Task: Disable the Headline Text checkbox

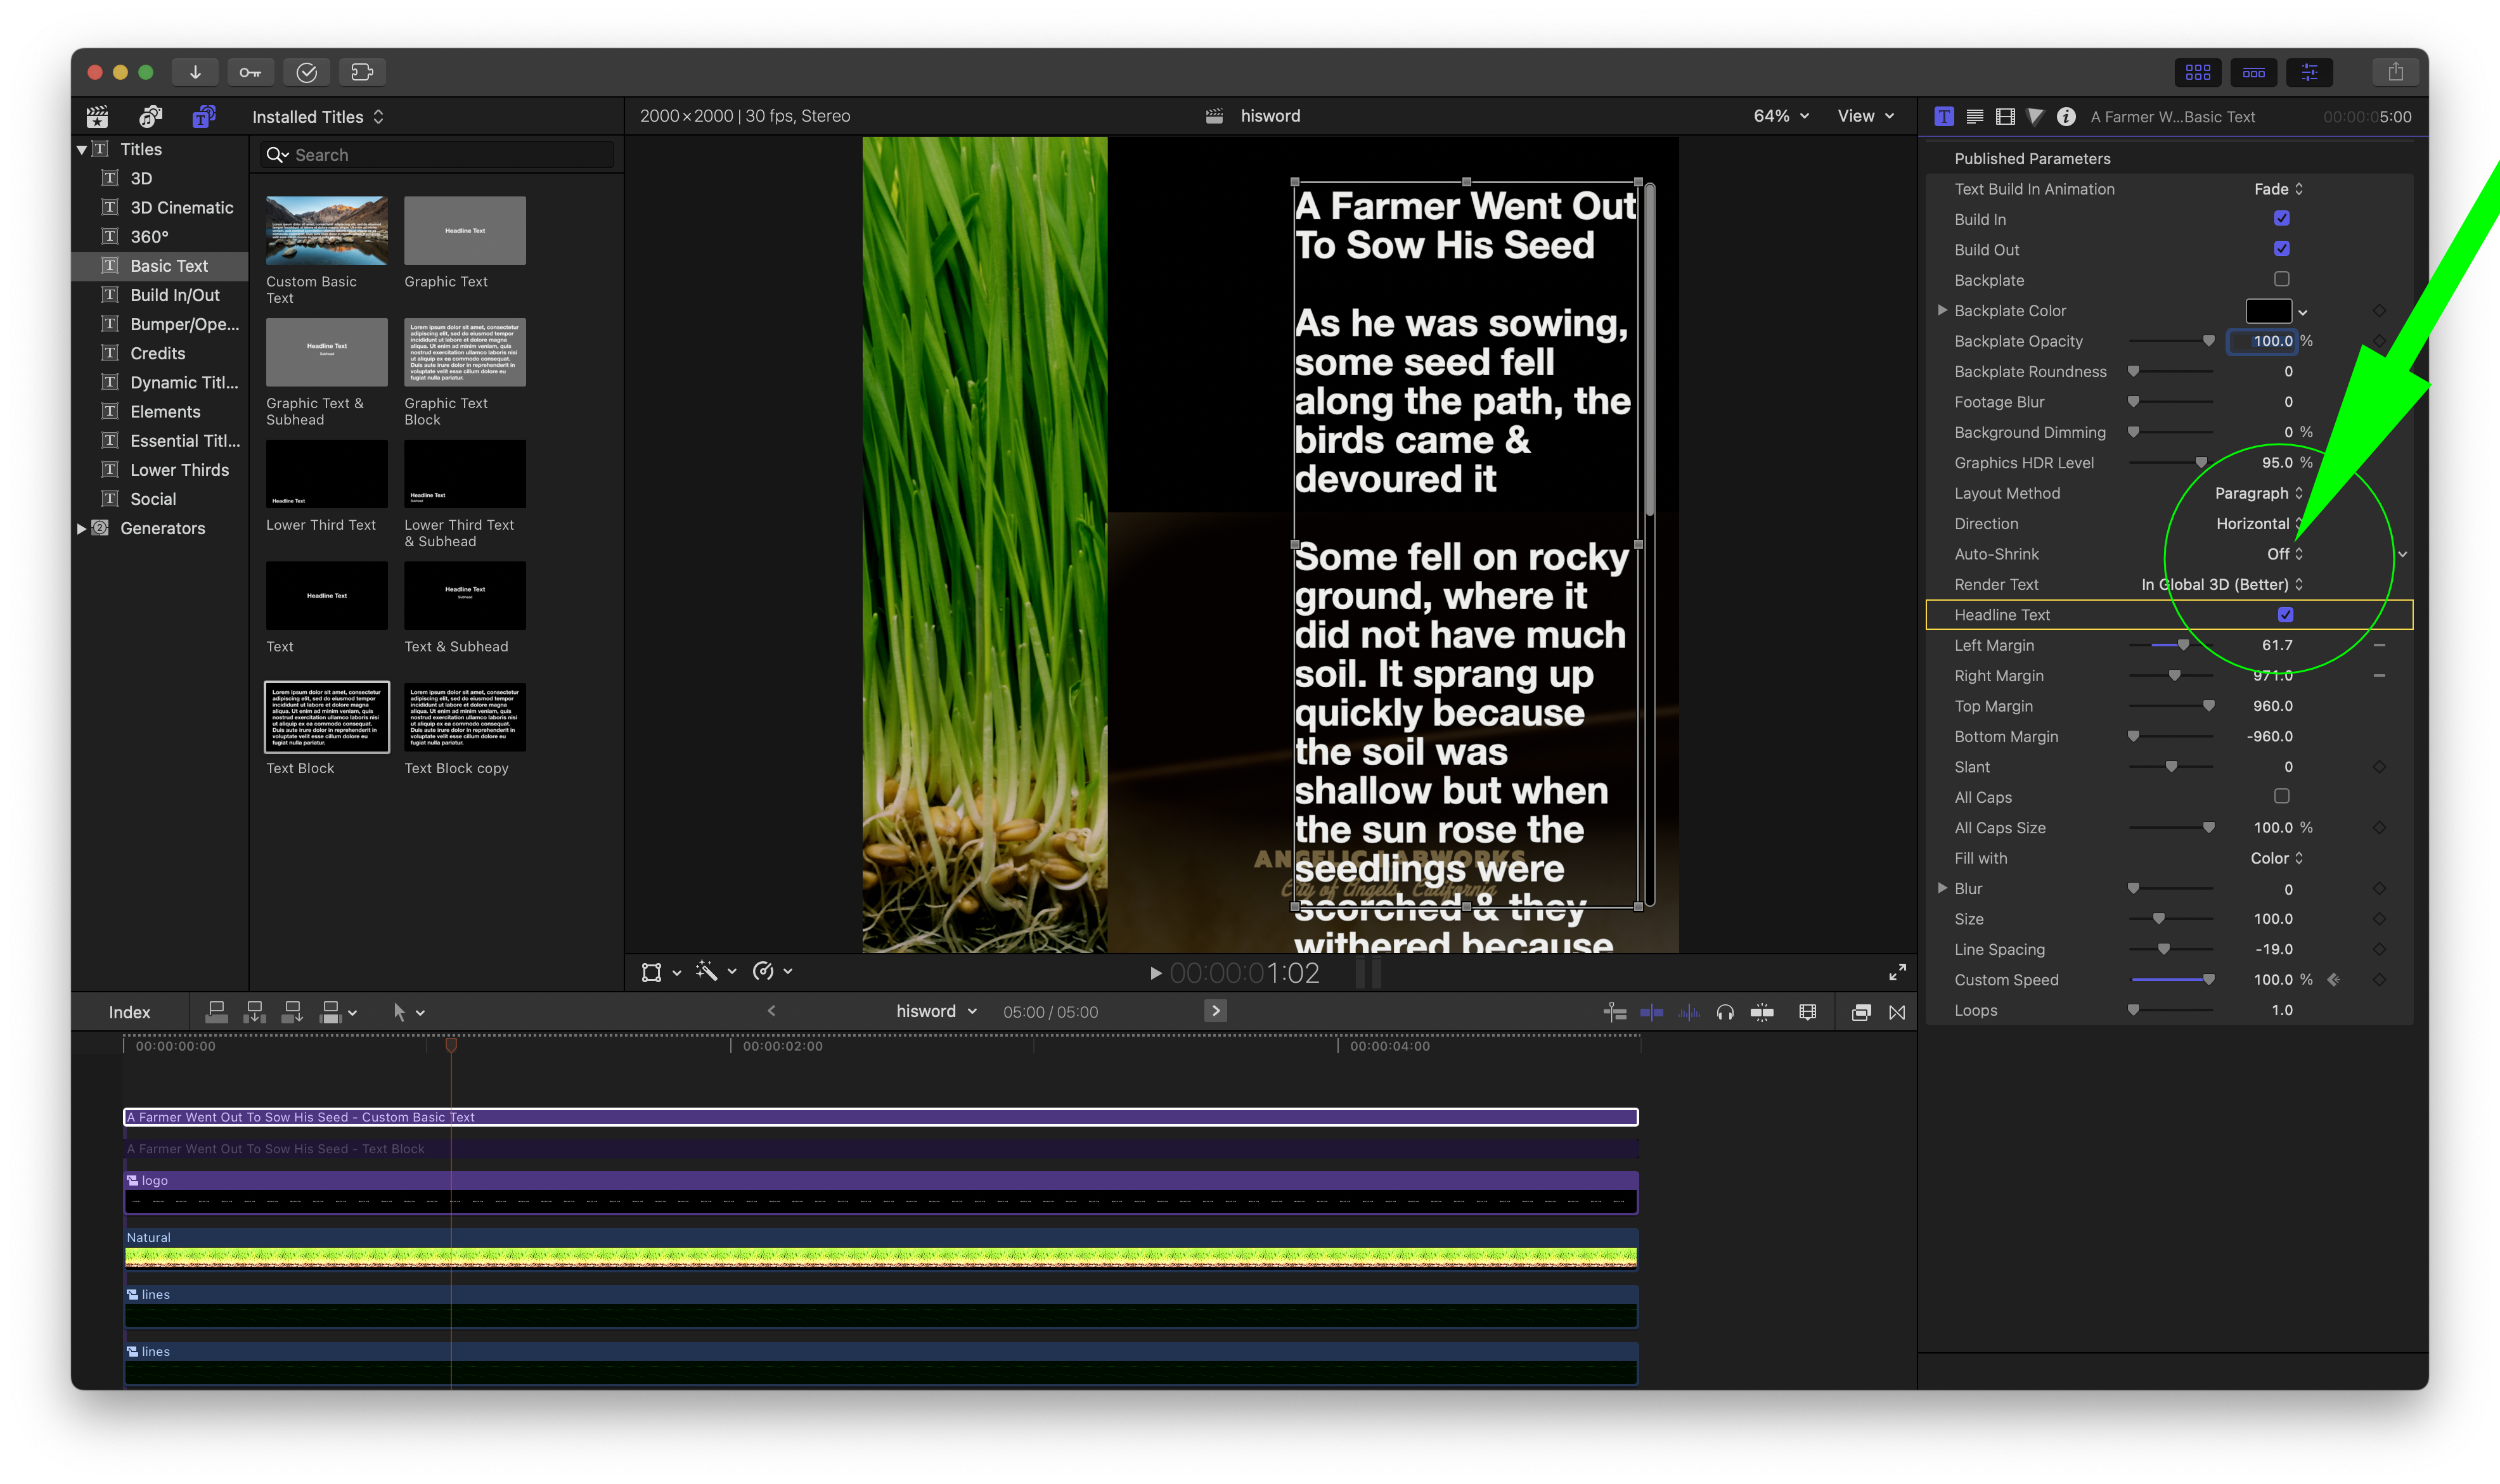Action: click(2285, 615)
